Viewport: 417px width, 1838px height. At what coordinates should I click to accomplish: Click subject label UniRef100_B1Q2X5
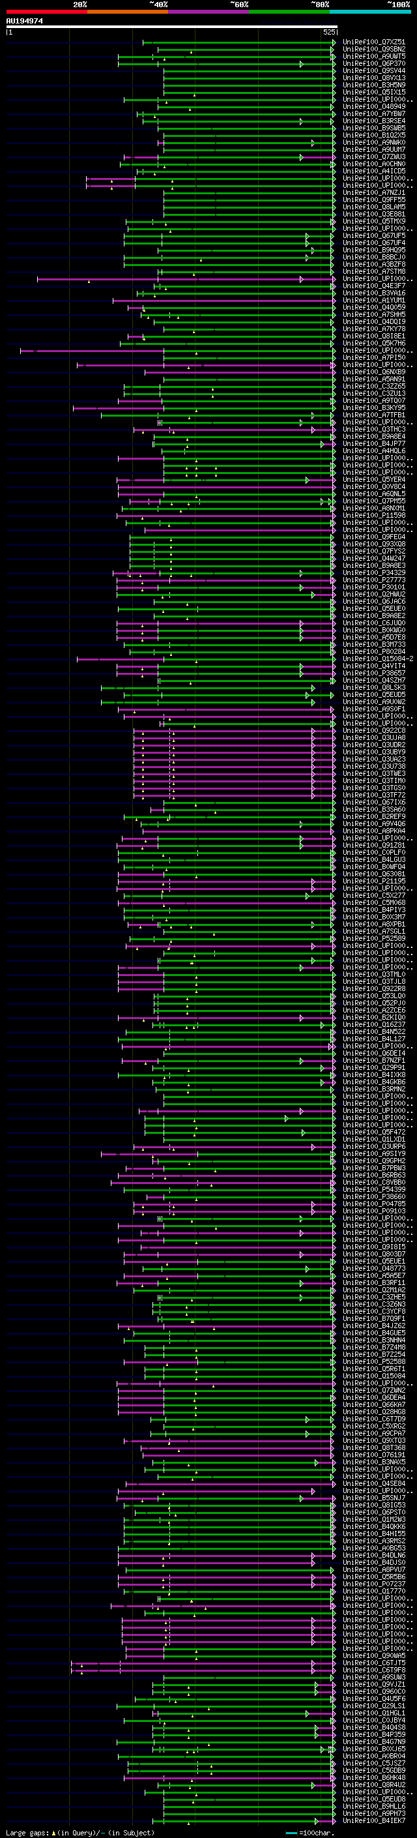pos(373,136)
